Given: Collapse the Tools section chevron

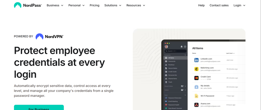Looking at the screenshot, I should [x=185, y=95].
